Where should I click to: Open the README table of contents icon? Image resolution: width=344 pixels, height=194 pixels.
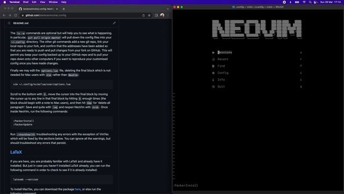click(x=9, y=23)
